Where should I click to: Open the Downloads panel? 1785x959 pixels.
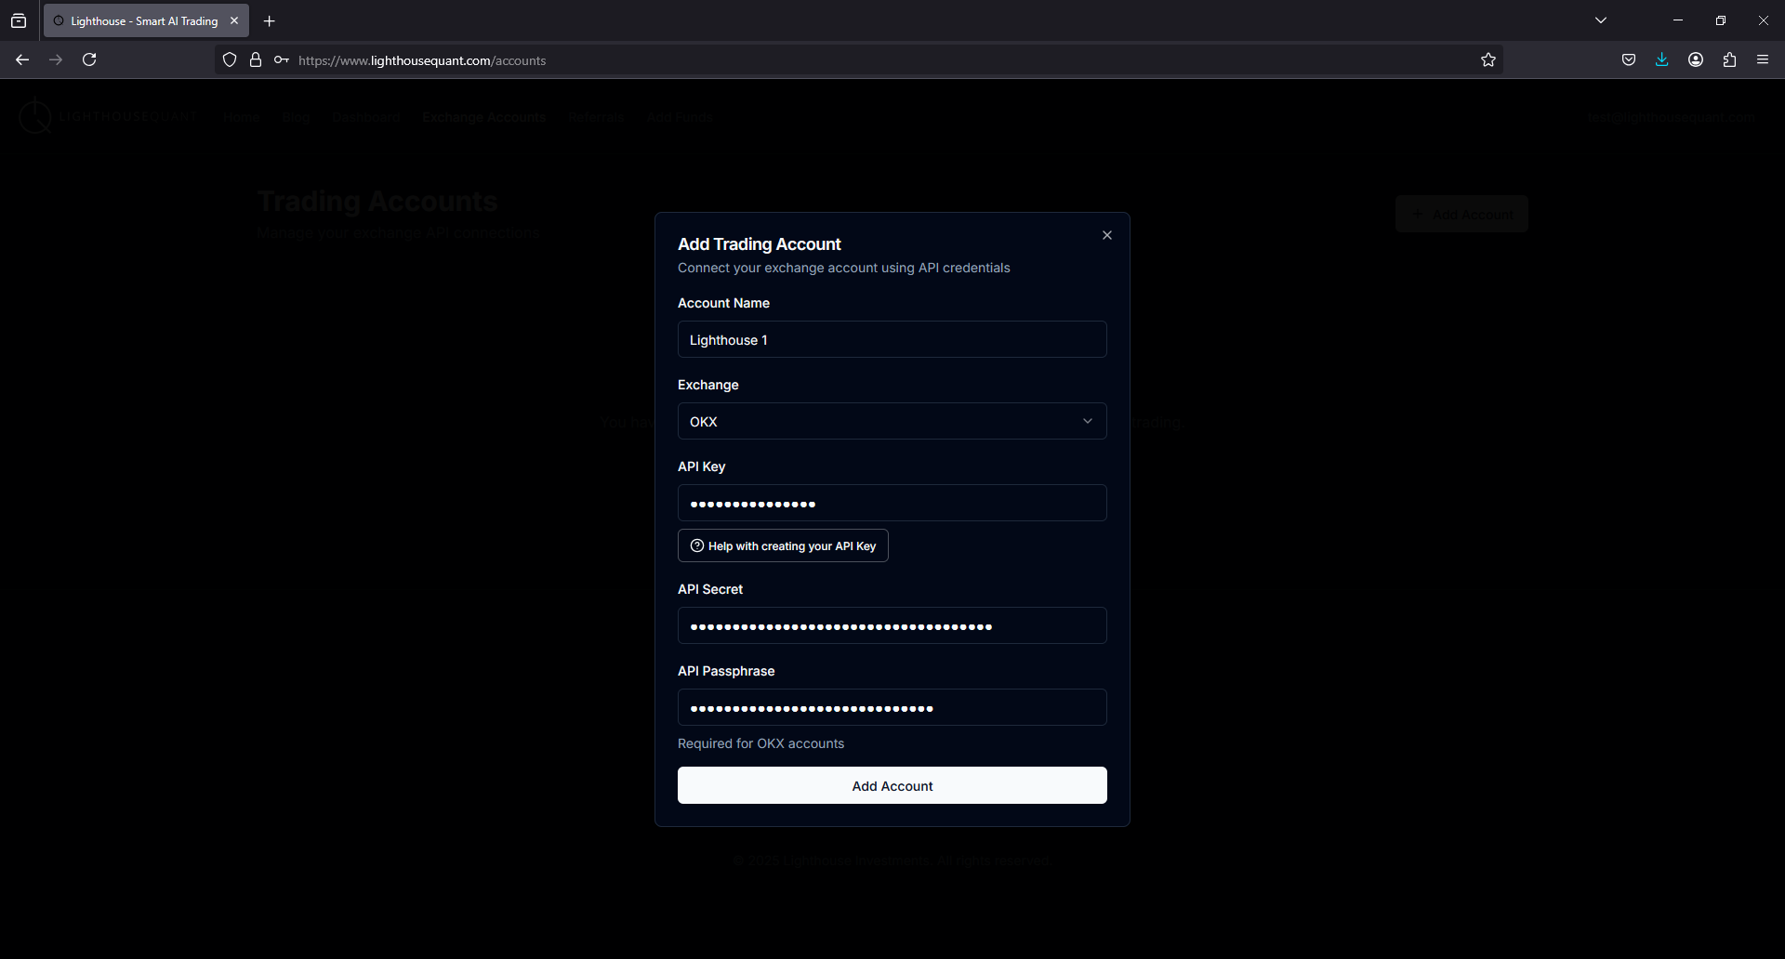tap(1662, 59)
